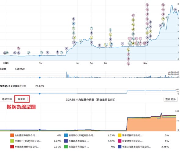Click the yellow P marker in the rightmost stack
Image resolution: width=180 pixels, height=152 pixels.
click(163, 19)
